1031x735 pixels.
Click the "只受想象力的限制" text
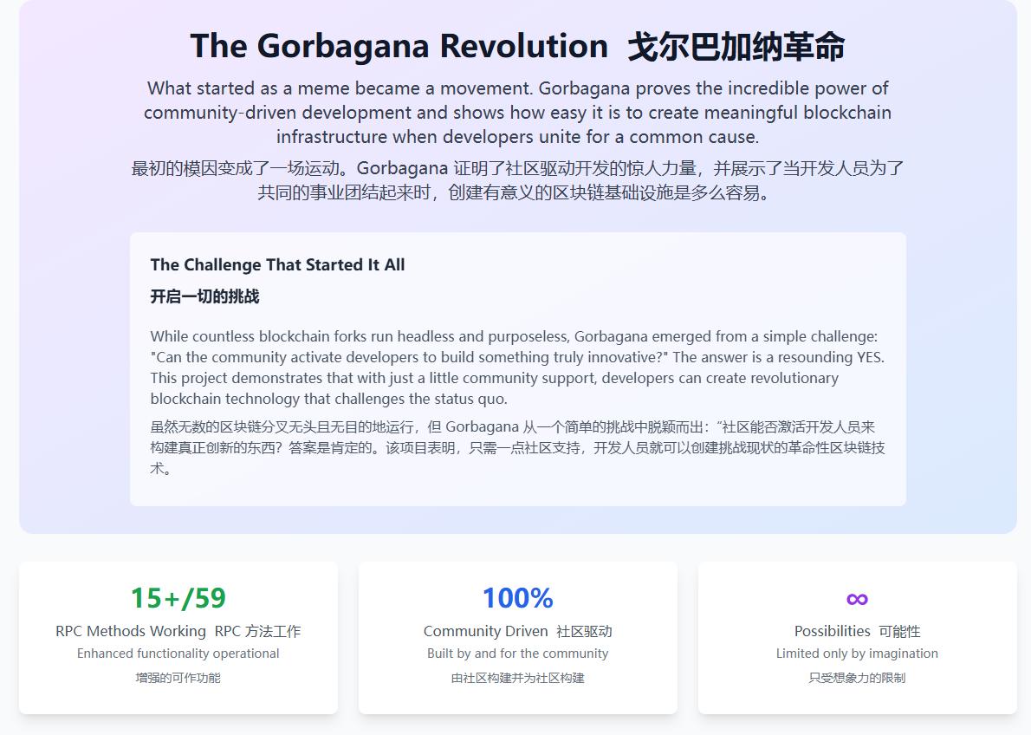click(x=858, y=679)
